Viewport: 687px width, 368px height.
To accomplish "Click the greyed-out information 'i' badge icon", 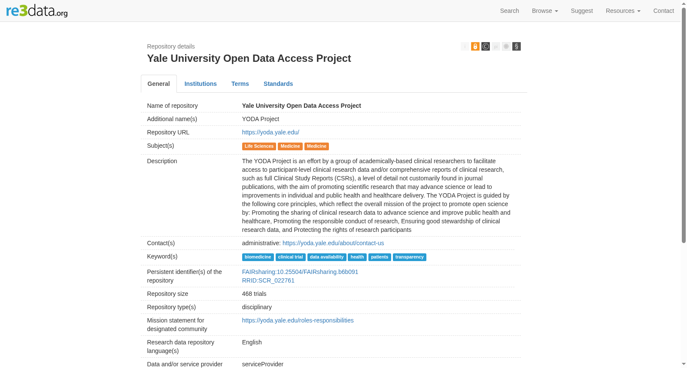I will [x=465, y=46].
